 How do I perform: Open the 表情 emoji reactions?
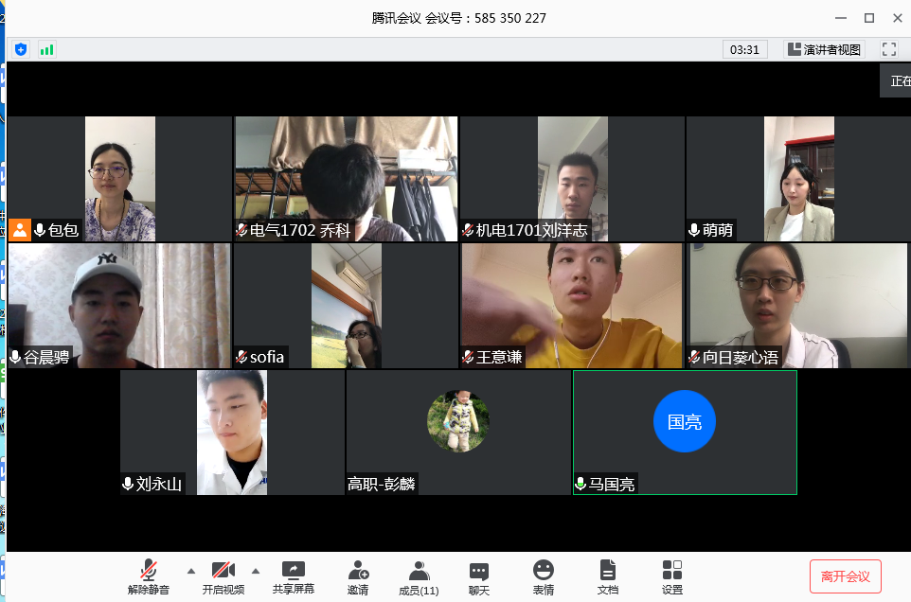pyautogui.click(x=543, y=576)
